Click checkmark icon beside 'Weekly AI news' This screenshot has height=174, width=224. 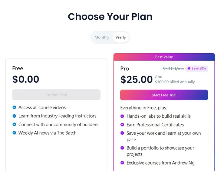tap(14, 133)
